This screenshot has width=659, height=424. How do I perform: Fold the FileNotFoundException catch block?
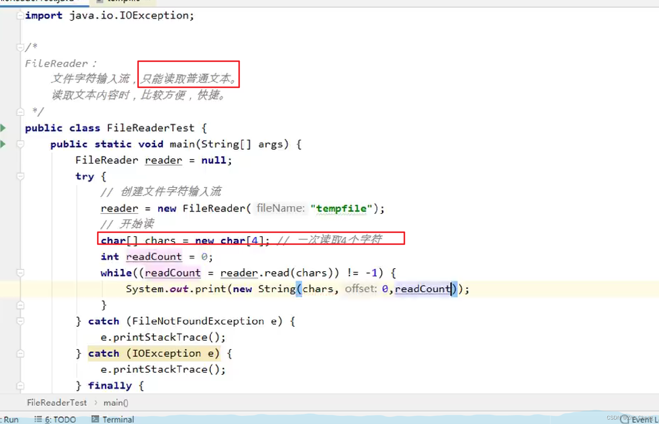tap(21, 321)
